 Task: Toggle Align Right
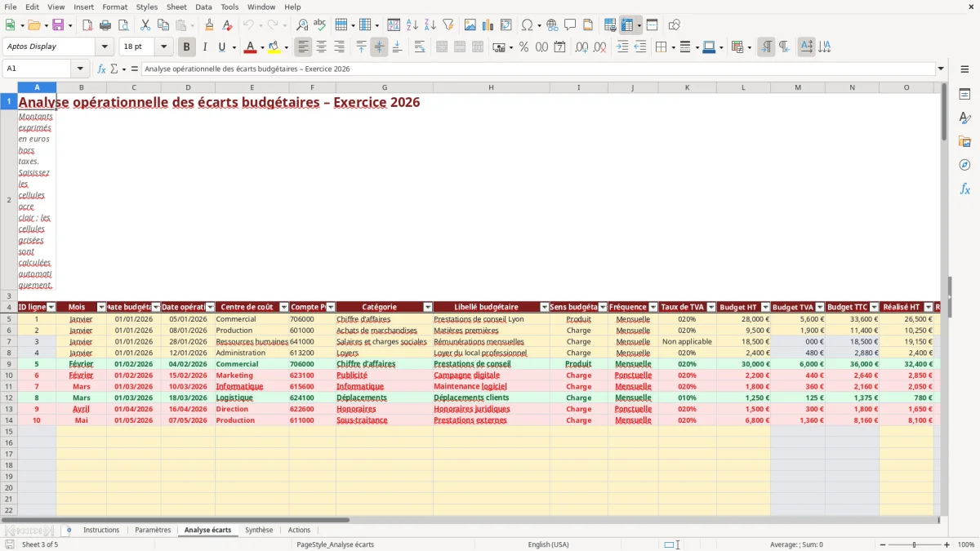(339, 47)
